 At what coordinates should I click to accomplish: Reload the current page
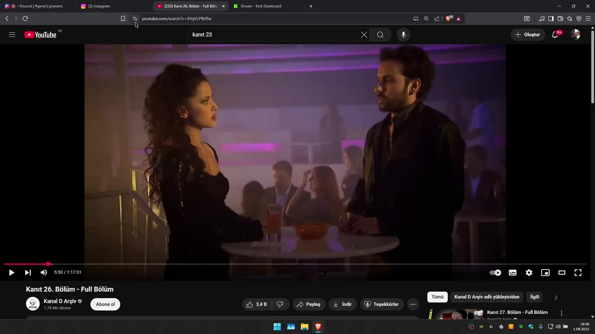[25, 19]
